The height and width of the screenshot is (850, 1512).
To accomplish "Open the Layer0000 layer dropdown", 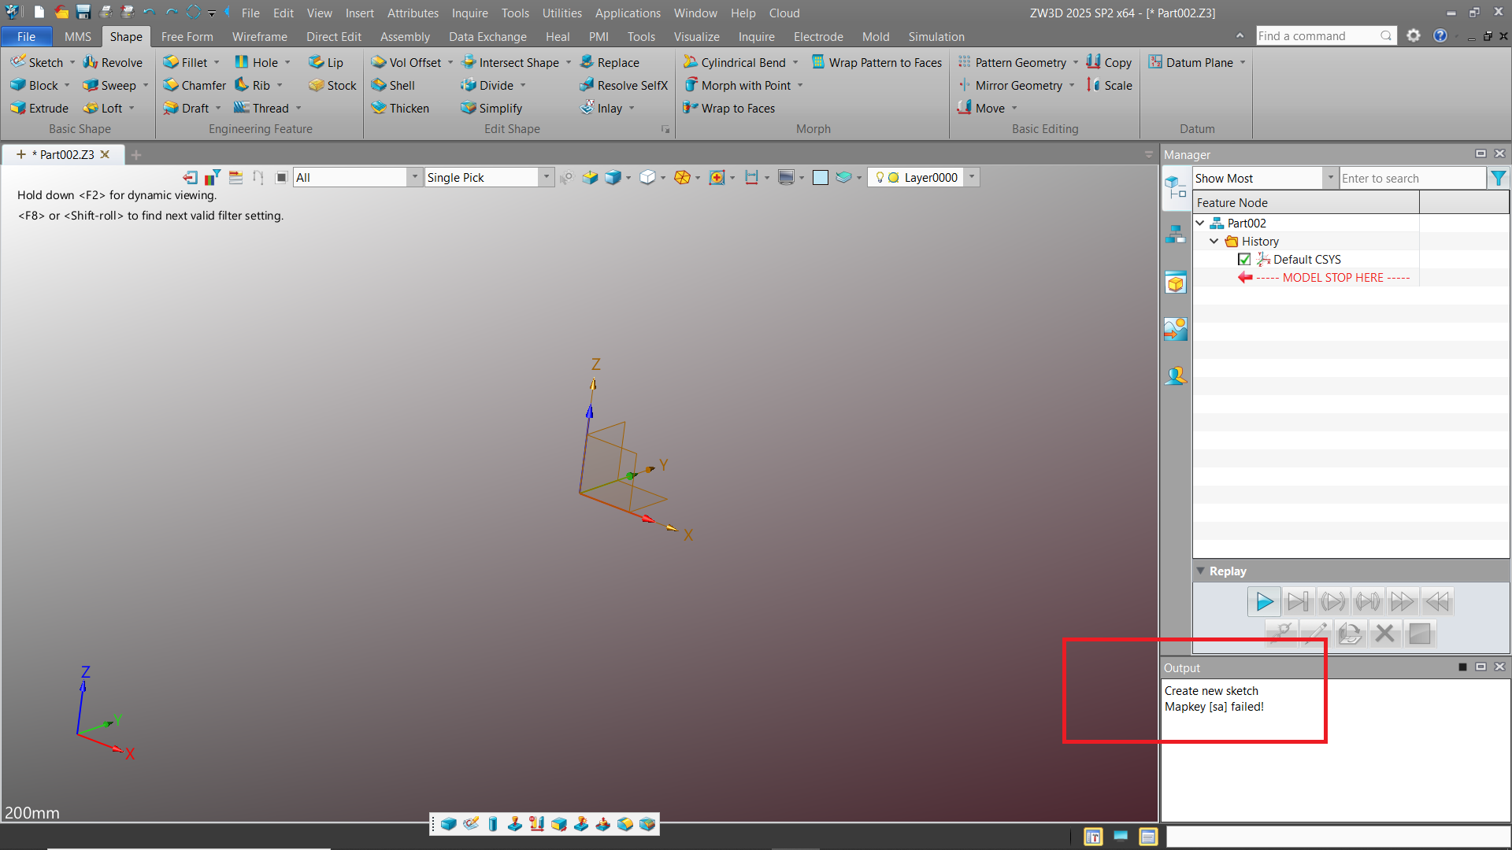I will [972, 177].
